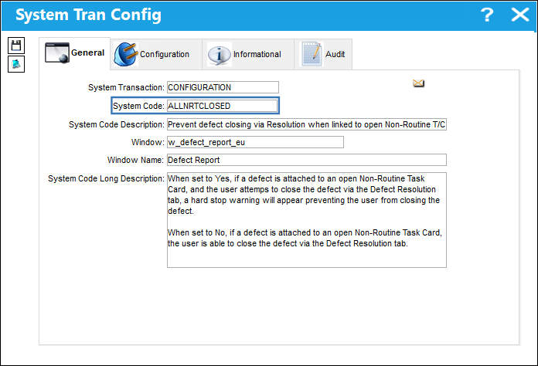Open the Configuration tab
Viewport: 538px width, 366px height.
156,54
